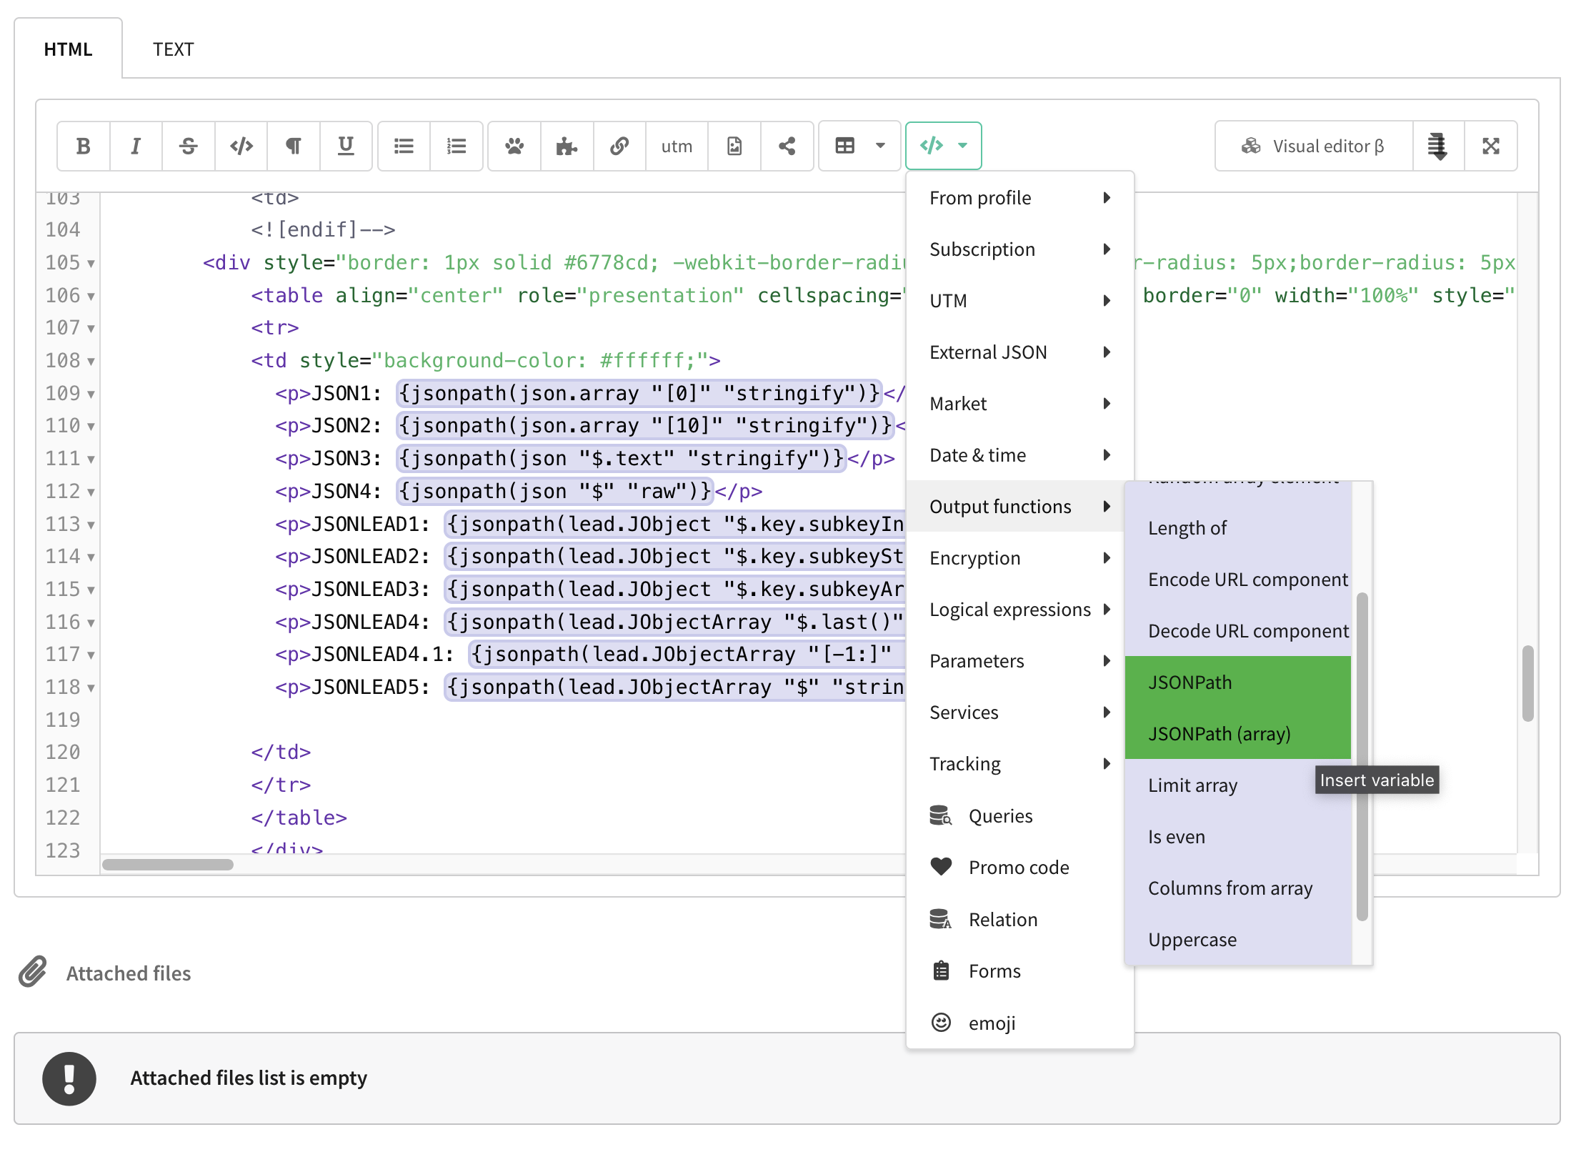This screenshot has height=1152, width=1576.
Task: Click the green insert variable code icon
Action: pyautogui.click(x=932, y=146)
